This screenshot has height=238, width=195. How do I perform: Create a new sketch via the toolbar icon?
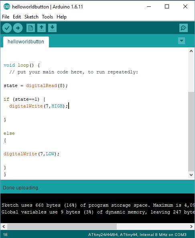tap(30, 28)
